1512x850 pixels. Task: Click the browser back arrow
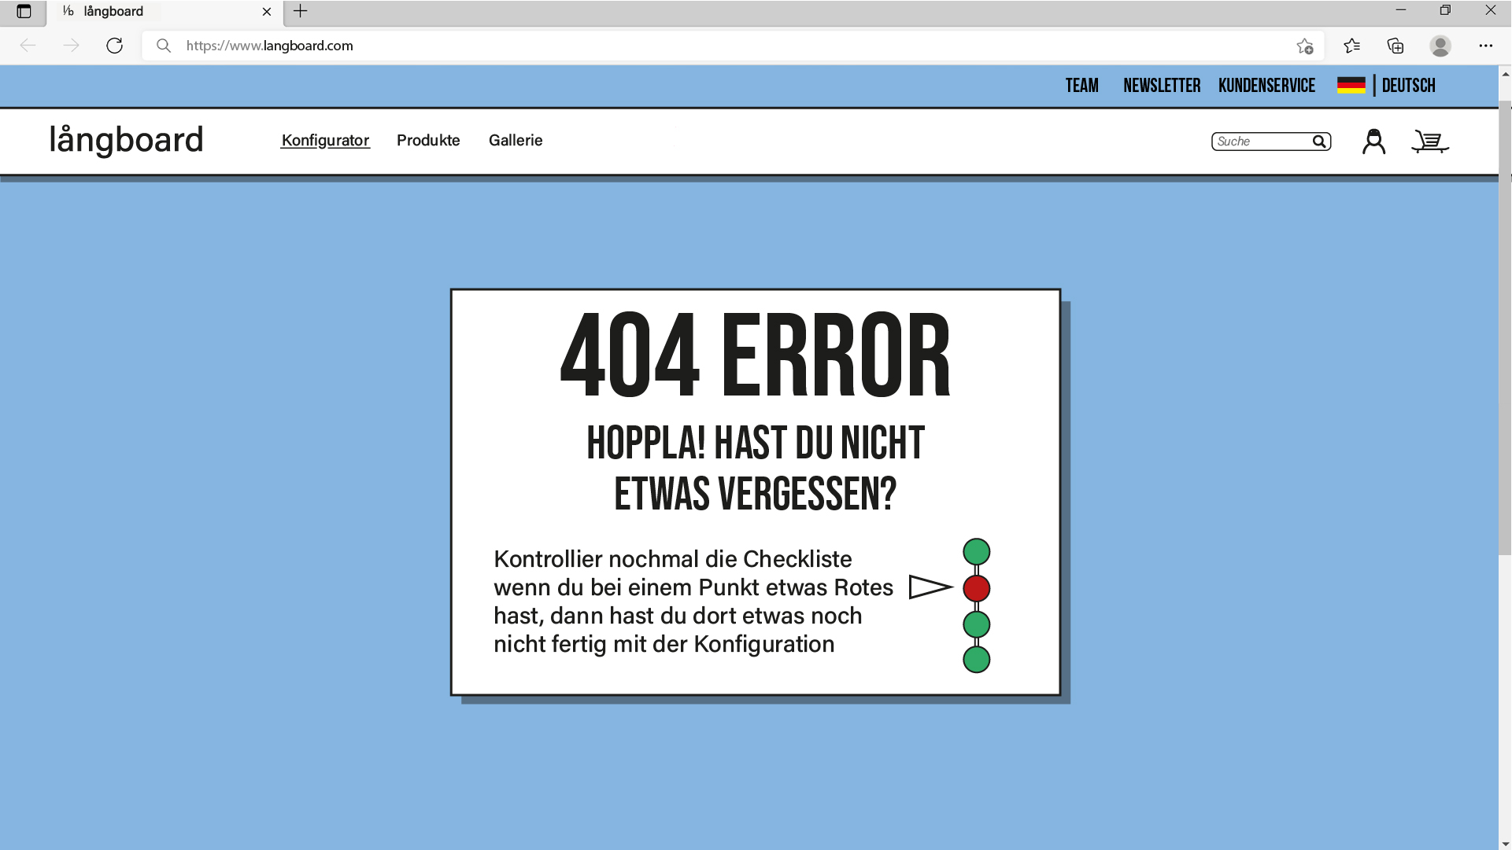coord(28,46)
